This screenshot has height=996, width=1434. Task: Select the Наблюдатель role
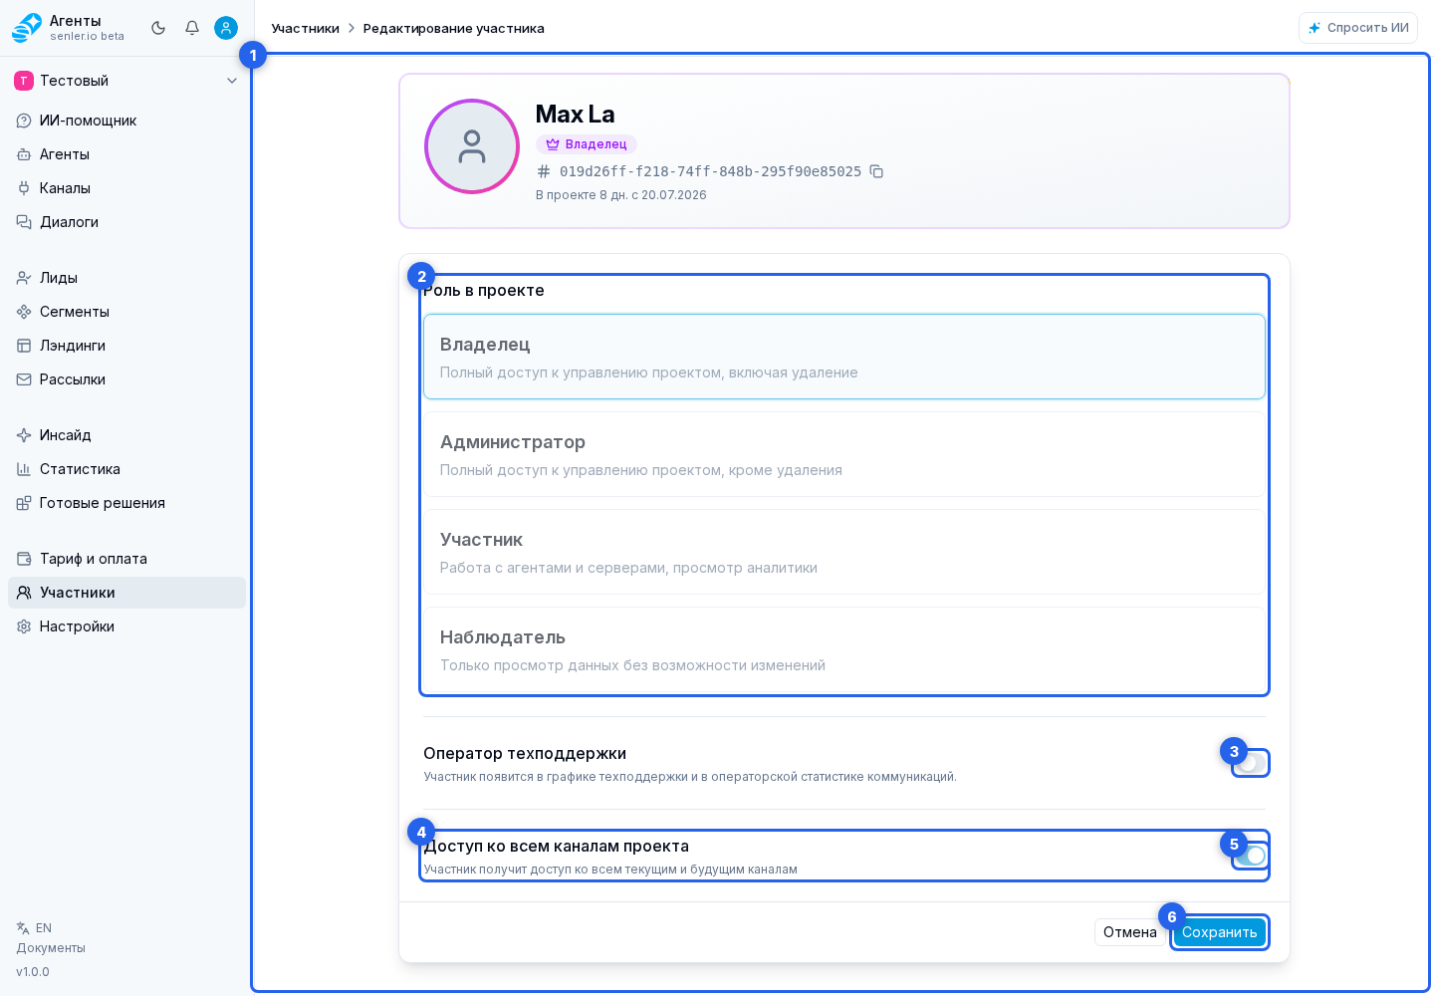[844, 649]
